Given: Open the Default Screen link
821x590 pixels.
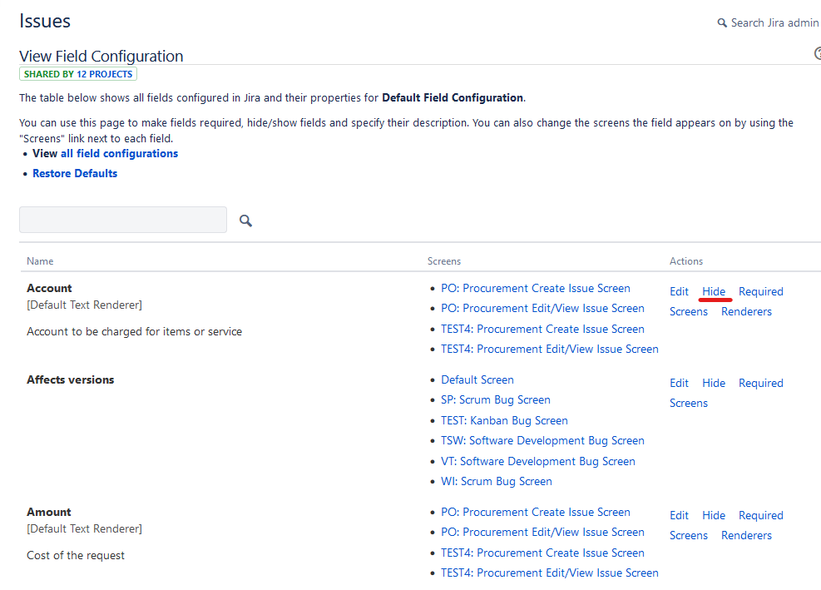Looking at the screenshot, I should tap(477, 379).
